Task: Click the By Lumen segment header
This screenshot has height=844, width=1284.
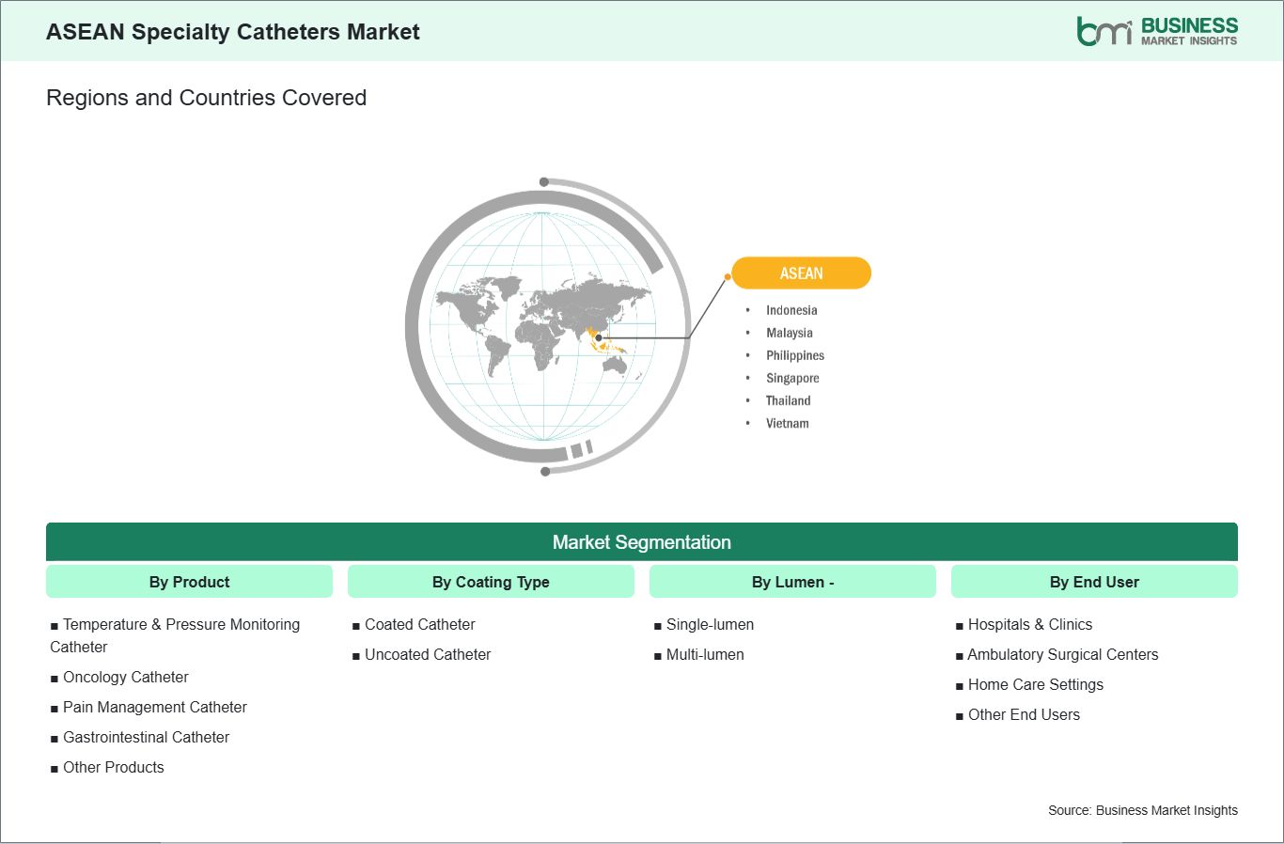Action: click(x=792, y=582)
